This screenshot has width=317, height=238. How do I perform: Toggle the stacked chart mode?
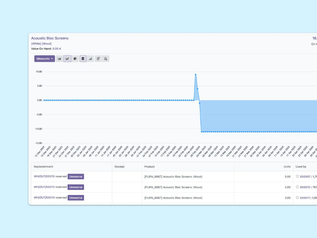point(83,59)
